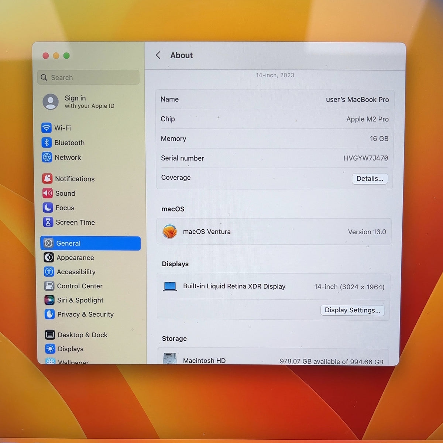Click the 'Apple M2 Pro' chip value
The width and height of the screenshot is (443, 443).
(x=367, y=119)
